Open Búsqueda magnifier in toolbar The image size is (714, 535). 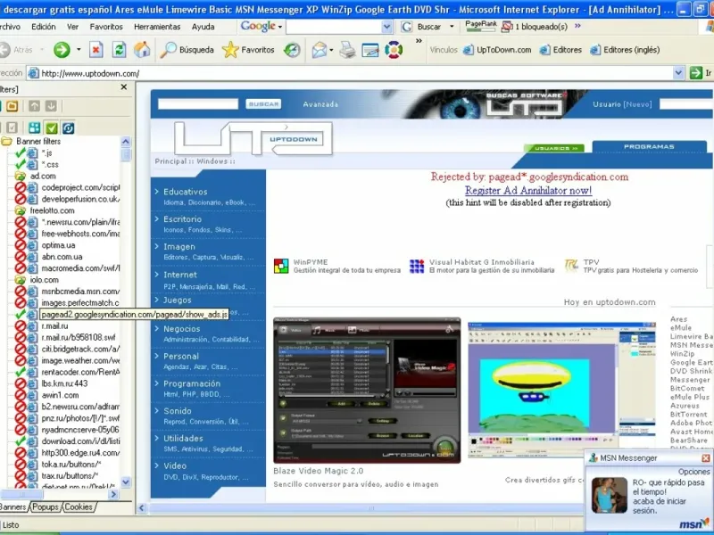[x=187, y=50]
